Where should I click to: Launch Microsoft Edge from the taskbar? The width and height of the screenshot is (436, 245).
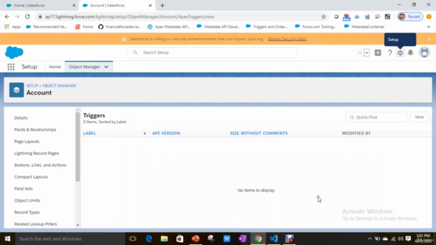(149, 239)
